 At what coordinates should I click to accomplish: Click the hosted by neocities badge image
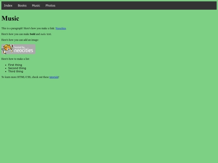[18, 49]
